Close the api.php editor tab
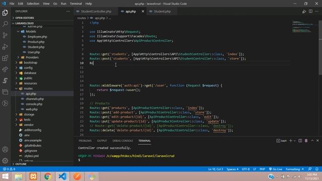Image resolution: width=322 pixels, height=181 pixels. coord(143,11)
